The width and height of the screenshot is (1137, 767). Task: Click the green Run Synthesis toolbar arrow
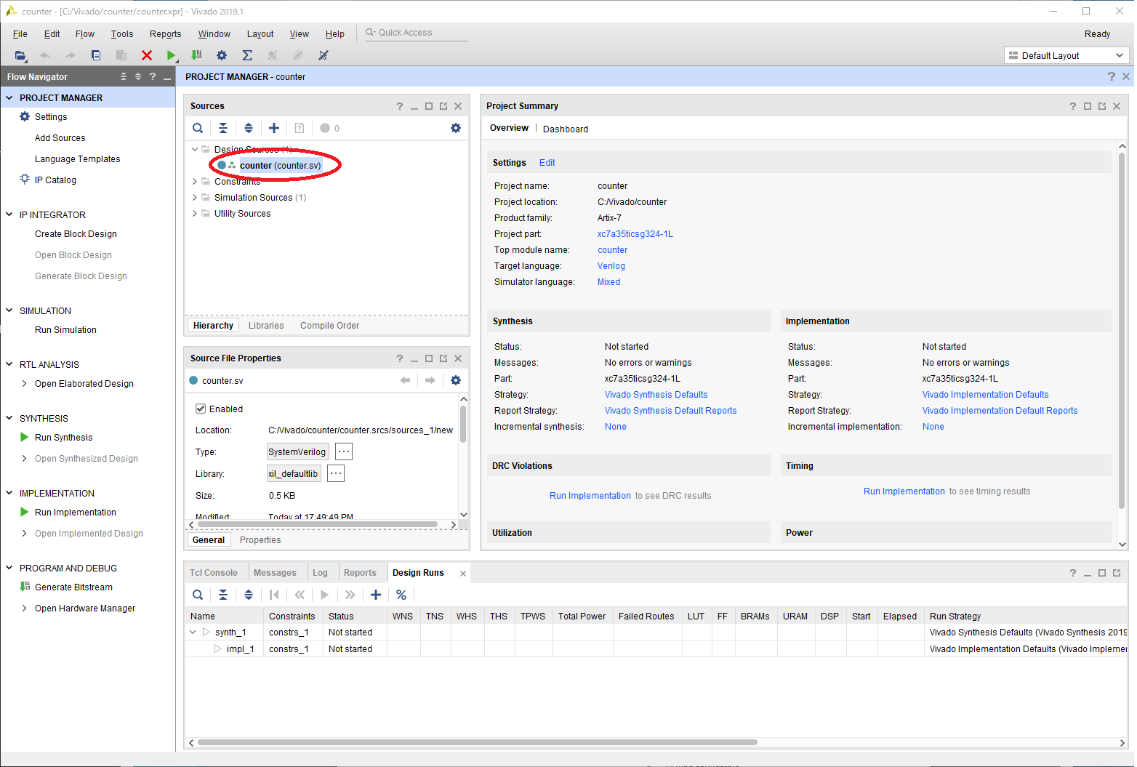pos(171,55)
